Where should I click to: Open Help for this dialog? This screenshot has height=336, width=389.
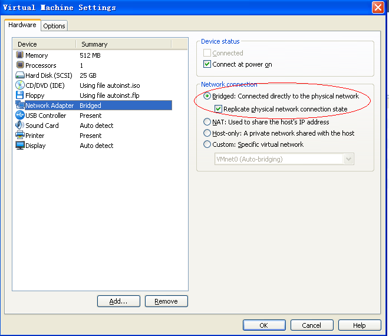pyautogui.click(x=360, y=325)
